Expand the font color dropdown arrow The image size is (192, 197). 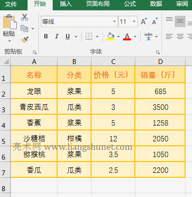coord(135,36)
